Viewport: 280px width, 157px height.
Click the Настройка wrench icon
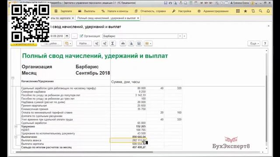click(174, 11)
